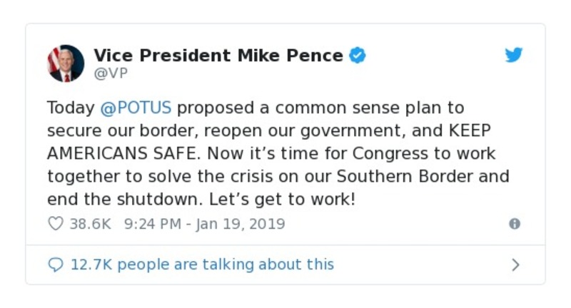Like the tweet with the heart icon

point(55,224)
